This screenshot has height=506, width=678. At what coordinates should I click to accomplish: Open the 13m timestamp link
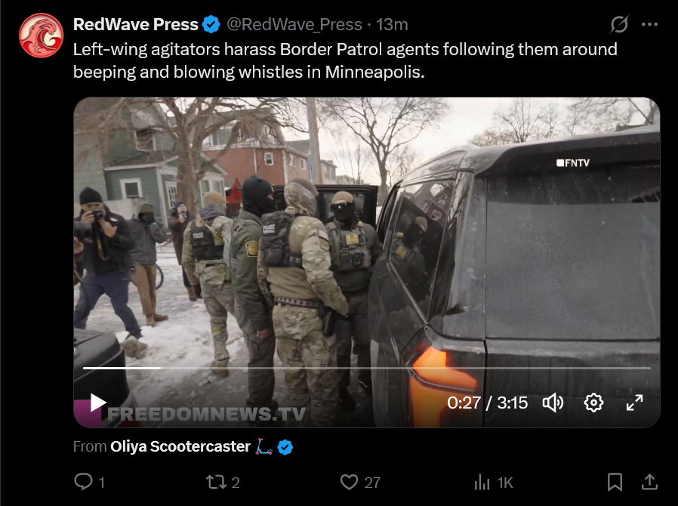tap(392, 25)
